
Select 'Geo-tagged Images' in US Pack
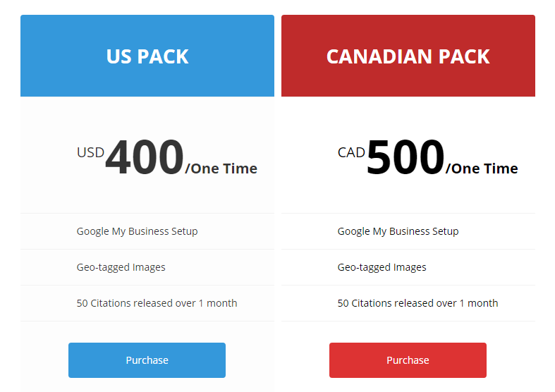click(x=121, y=267)
